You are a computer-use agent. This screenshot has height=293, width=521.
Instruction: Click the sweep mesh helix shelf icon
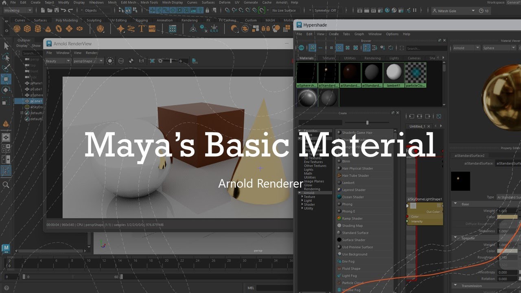tap(131, 29)
